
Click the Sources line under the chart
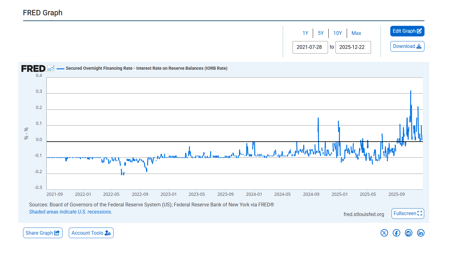coord(152,205)
